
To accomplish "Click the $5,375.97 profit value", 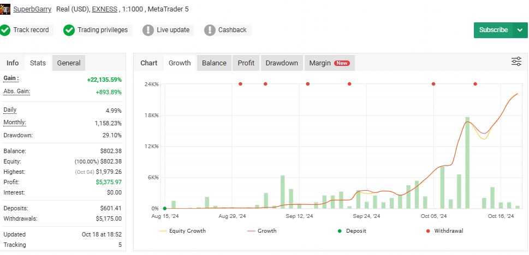I will click(109, 182).
